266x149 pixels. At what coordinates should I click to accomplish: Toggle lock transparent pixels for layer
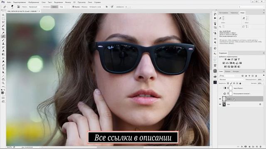click(228, 83)
